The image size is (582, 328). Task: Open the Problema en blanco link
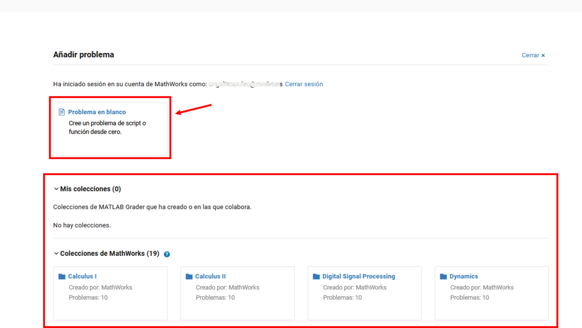click(x=97, y=112)
